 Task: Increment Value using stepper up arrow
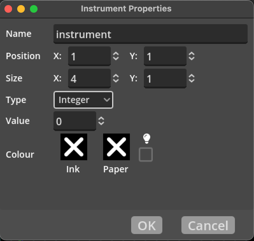[x=101, y=119]
